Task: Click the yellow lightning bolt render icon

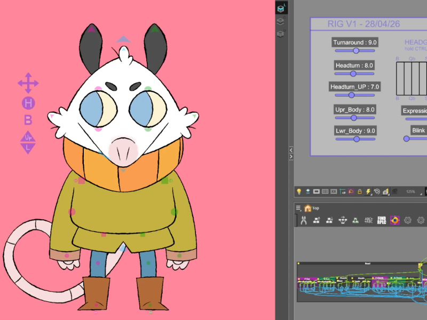Action: [368, 191]
